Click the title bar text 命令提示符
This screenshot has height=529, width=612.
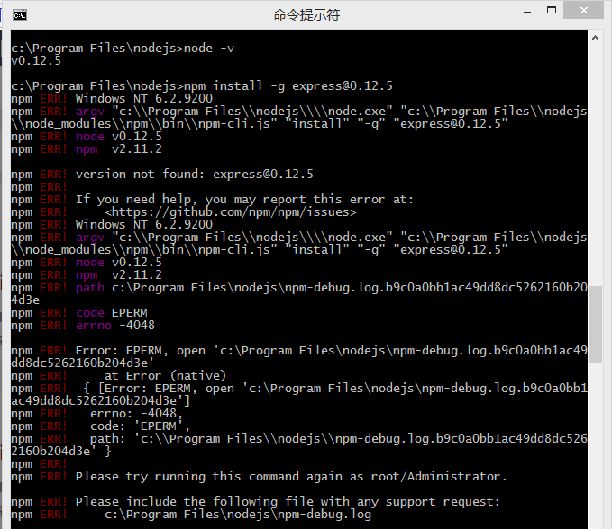[306, 15]
